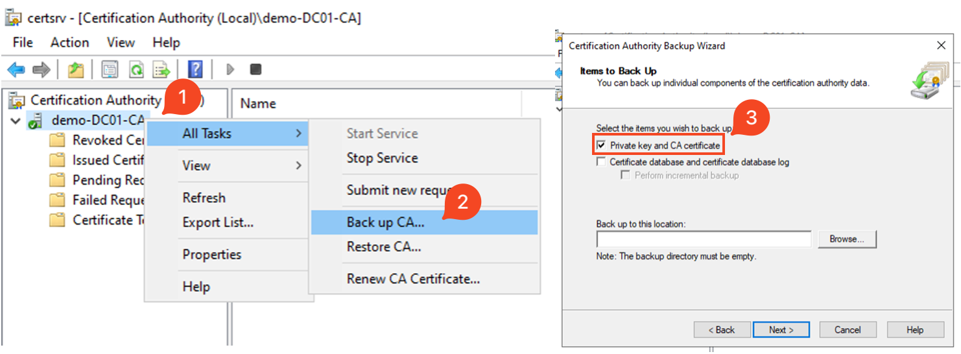961x354 pixels.
Task: Collapse the demo-DC01-CA tree node
Action: [x=16, y=121]
